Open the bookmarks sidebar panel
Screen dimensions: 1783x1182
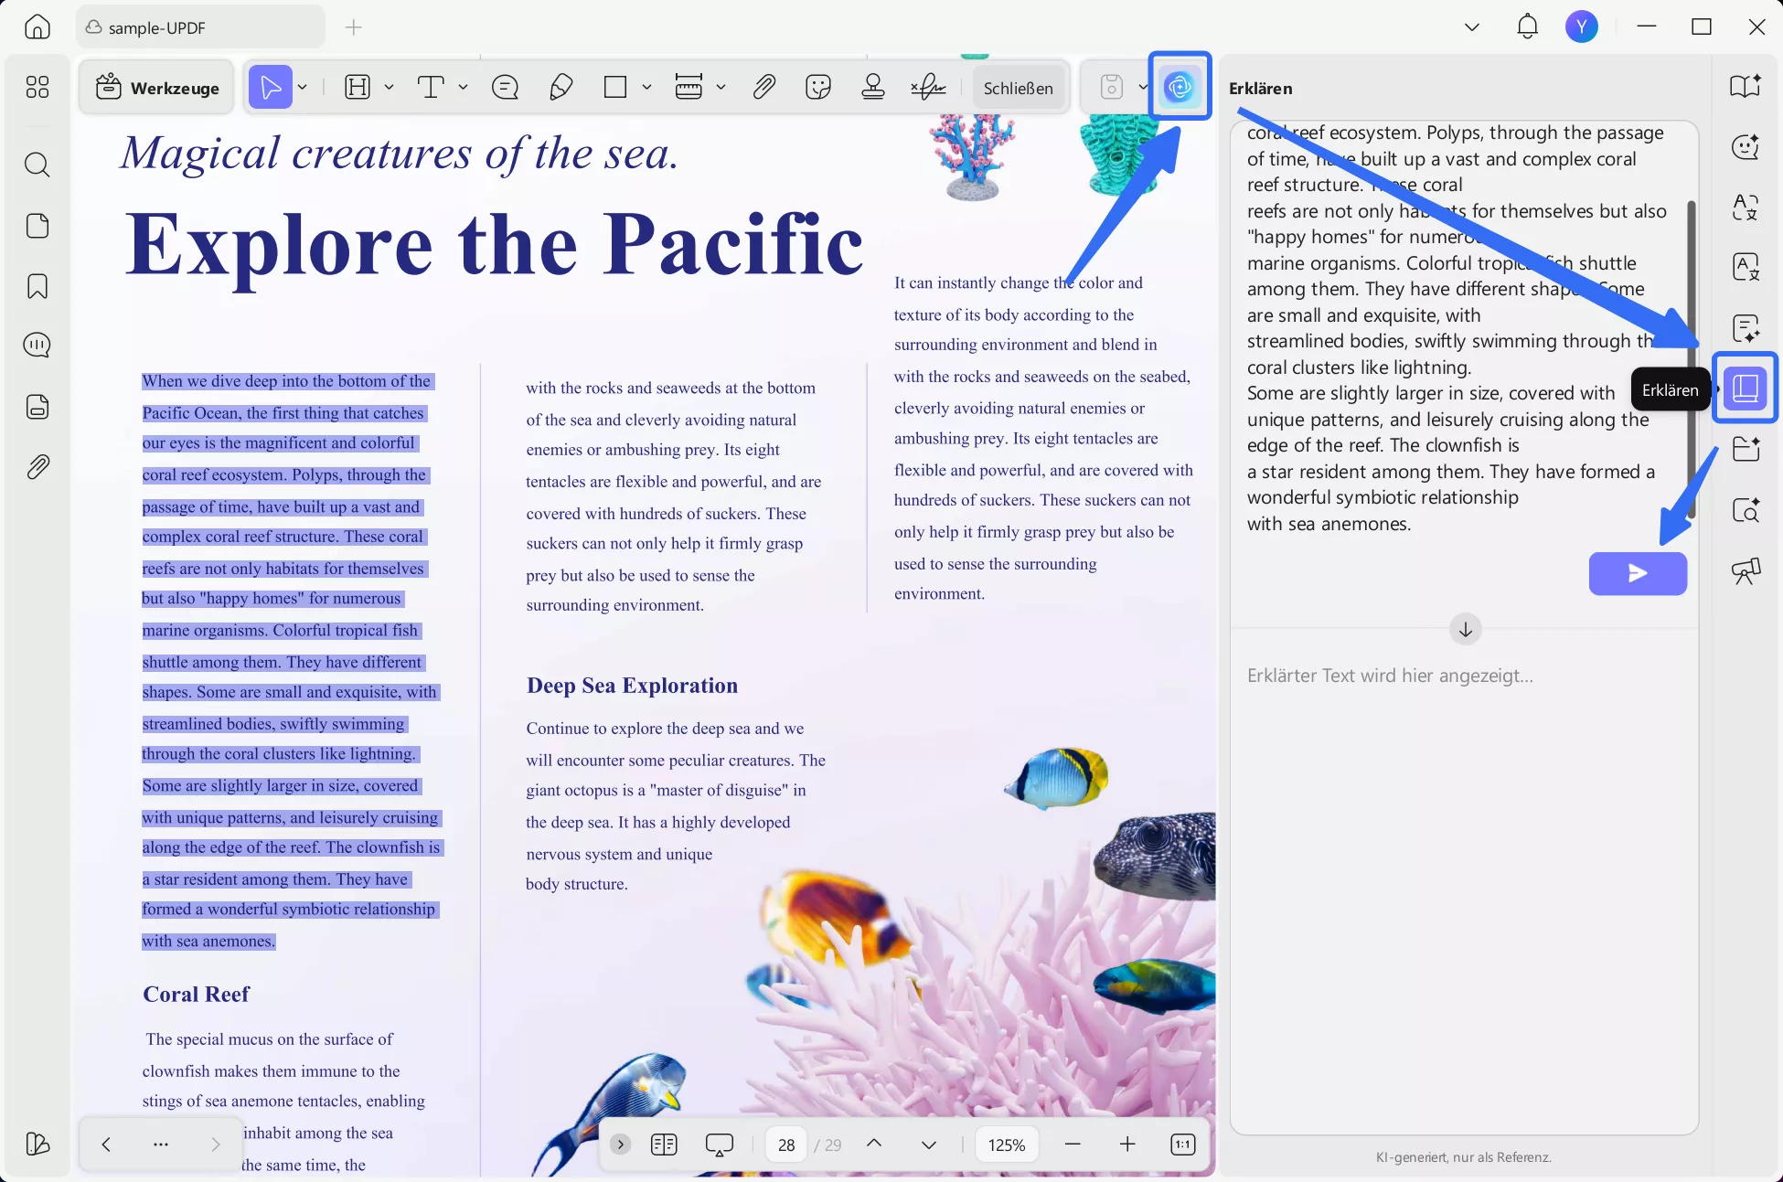tap(37, 286)
